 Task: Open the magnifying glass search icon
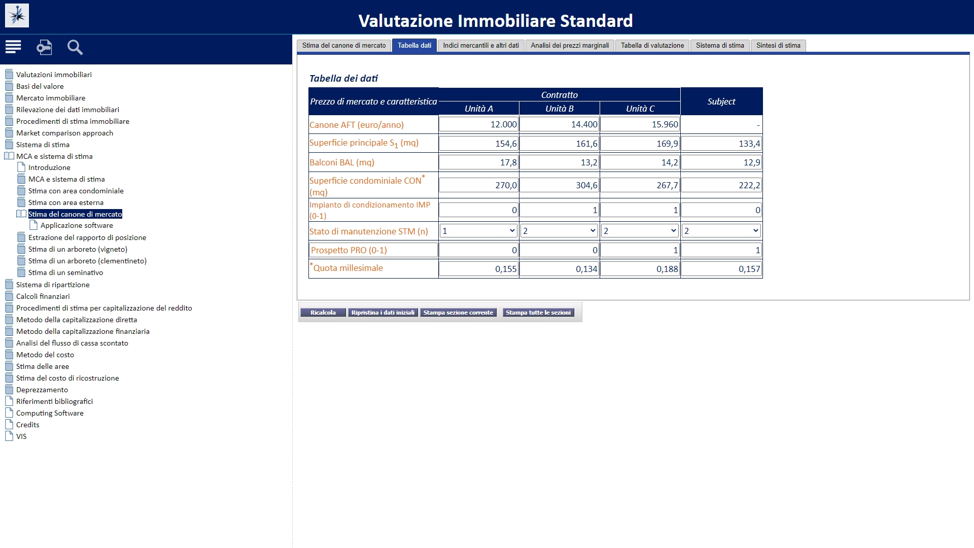[x=75, y=47]
